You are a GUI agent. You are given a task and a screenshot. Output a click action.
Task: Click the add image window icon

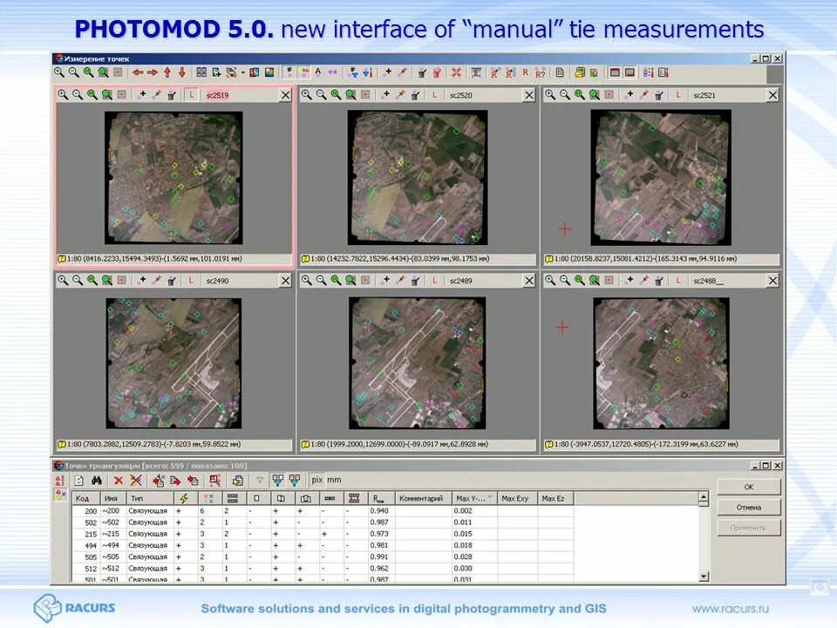click(216, 72)
